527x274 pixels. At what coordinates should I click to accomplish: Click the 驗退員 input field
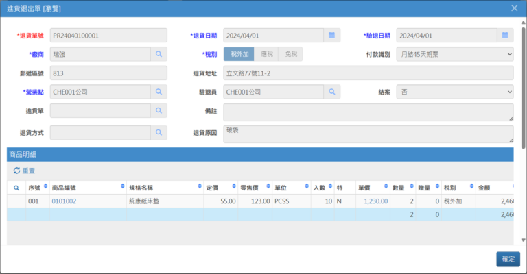(x=274, y=92)
